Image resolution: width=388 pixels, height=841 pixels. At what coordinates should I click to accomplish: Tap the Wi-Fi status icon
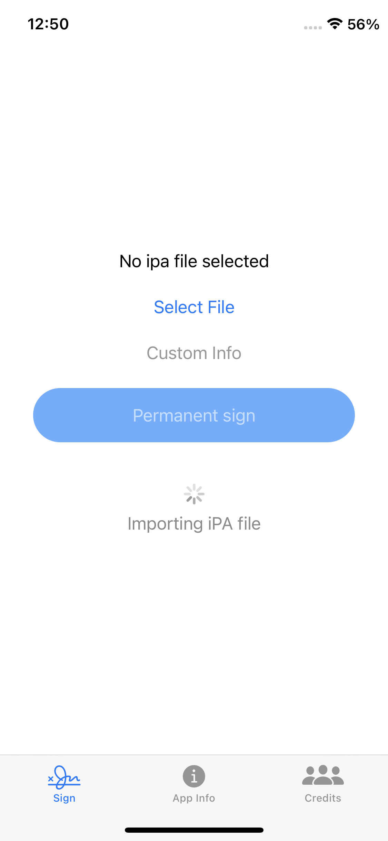point(335,24)
